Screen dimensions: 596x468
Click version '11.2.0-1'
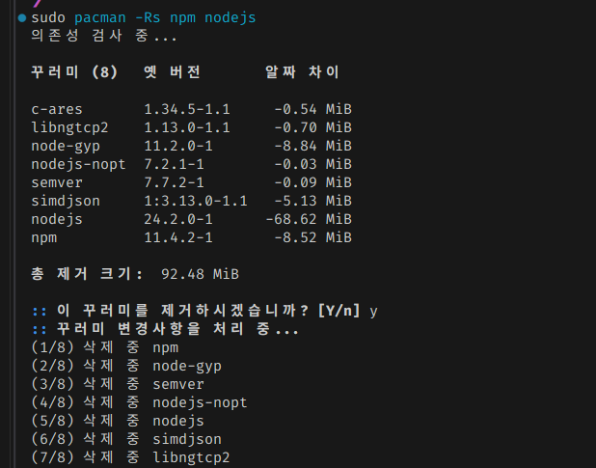pos(178,146)
